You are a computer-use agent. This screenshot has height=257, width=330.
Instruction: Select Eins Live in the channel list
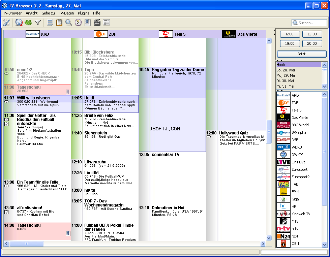(299, 162)
